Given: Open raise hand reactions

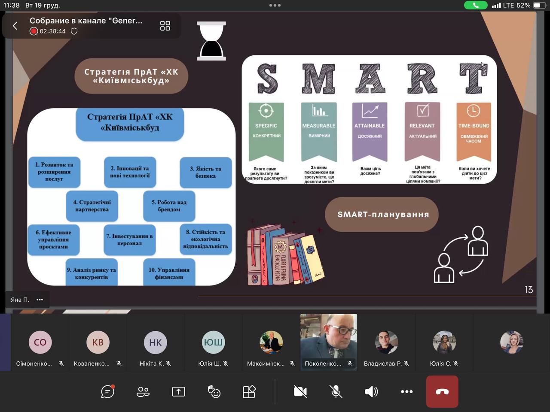Looking at the screenshot, I should [214, 391].
